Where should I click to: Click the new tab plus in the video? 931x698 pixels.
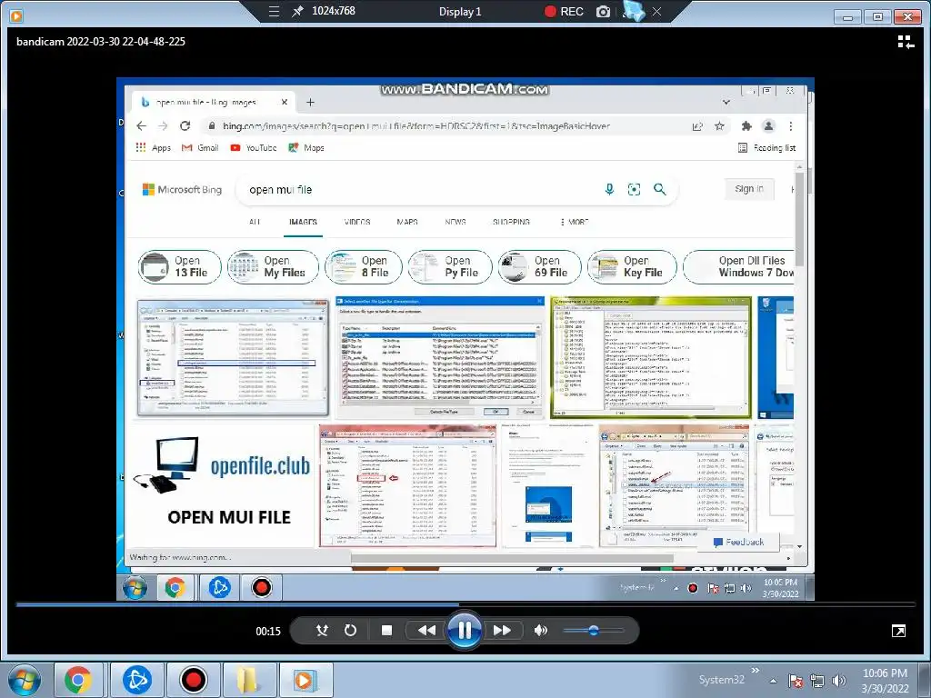310,102
